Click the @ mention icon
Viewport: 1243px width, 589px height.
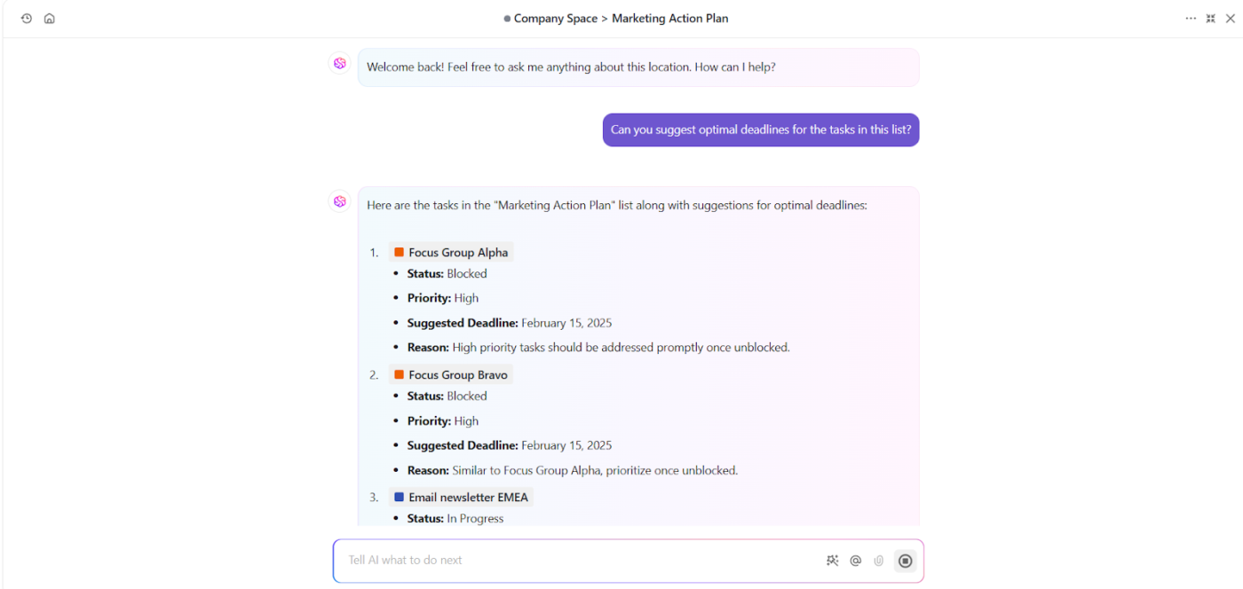(856, 561)
